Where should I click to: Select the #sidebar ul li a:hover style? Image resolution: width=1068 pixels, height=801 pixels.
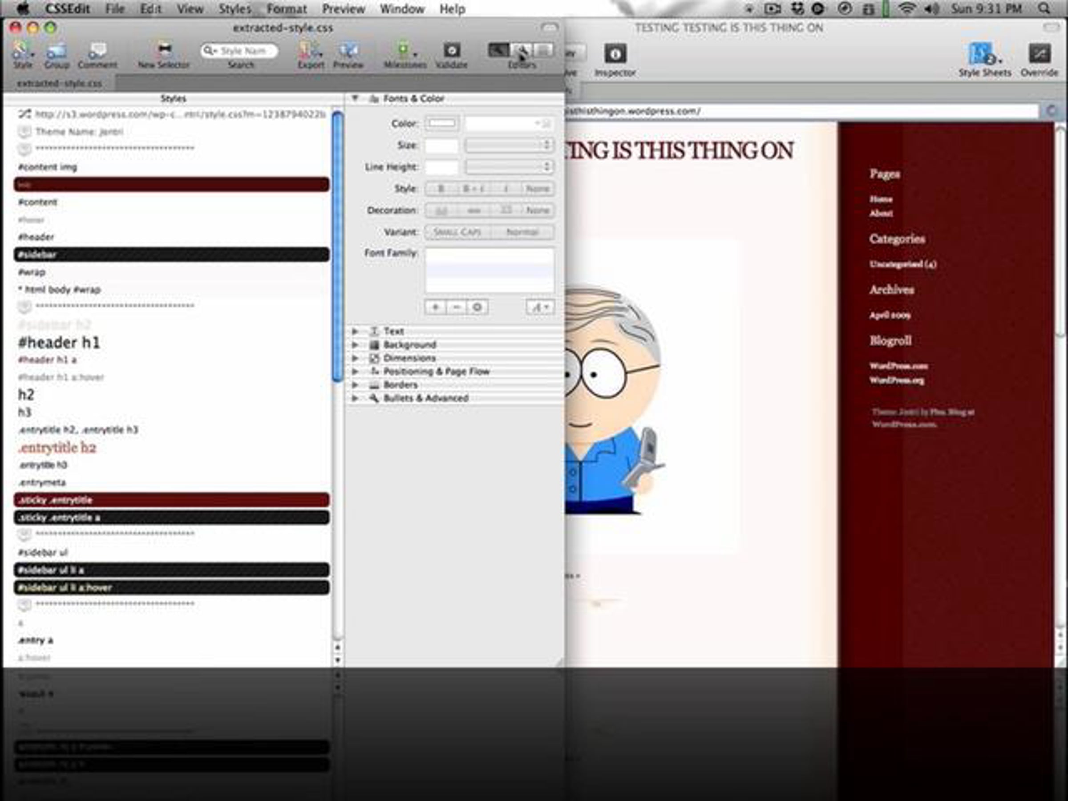[x=171, y=587]
